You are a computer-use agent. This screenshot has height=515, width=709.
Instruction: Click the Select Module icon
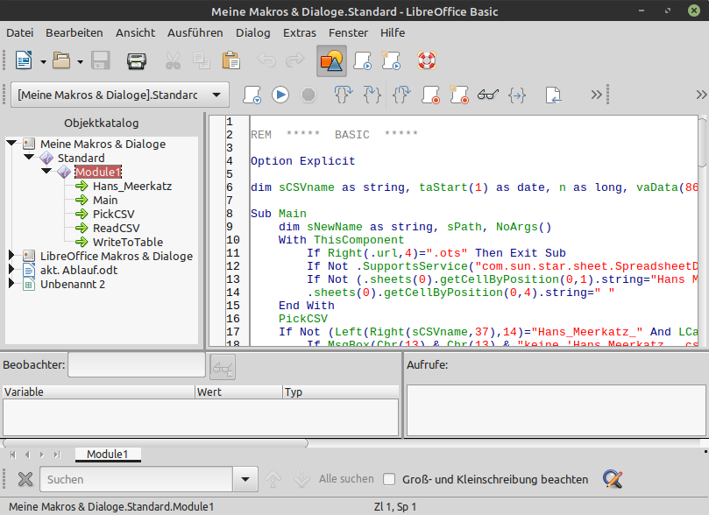click(x=391, y=60)
